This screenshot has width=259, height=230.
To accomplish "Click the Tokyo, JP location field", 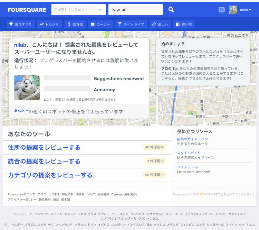I will (x=135, y=10).
